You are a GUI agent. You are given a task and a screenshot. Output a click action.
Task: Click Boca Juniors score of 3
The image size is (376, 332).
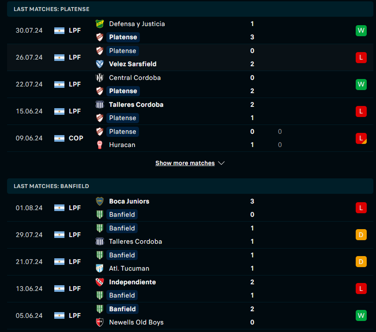click(x=252, y=201)
